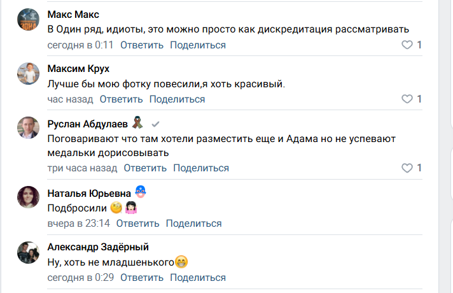Click the Александр Задёрный author name

tap(98, 248)
